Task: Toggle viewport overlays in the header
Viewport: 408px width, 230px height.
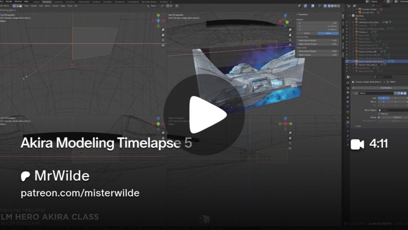Action: pyautogui.click(x=313, y=6)
